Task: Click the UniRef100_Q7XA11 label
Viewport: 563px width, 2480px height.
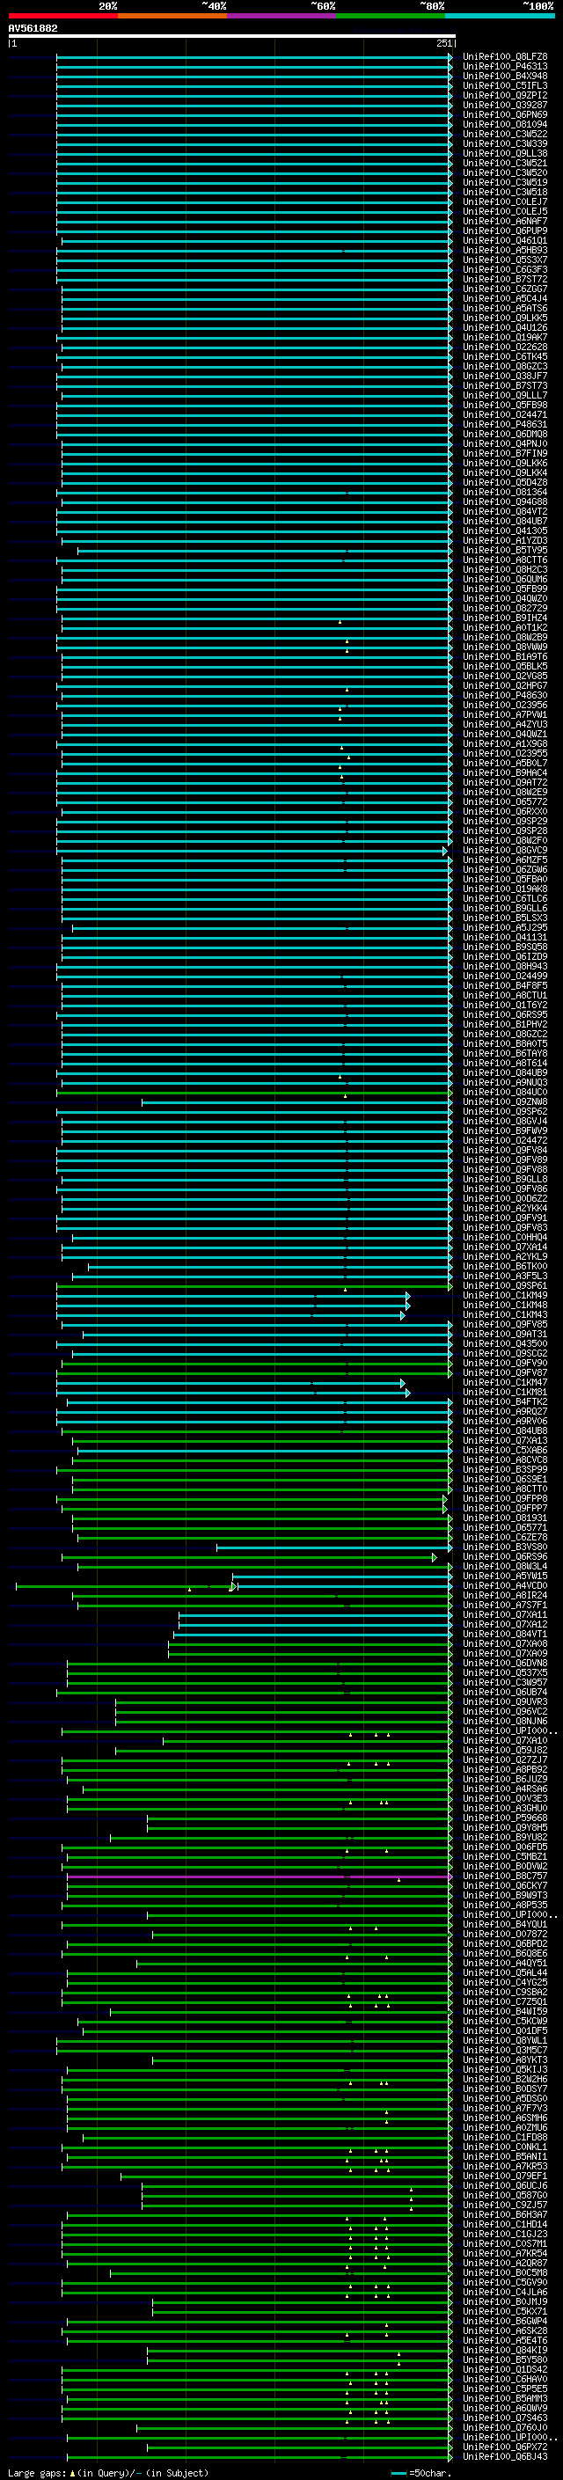Action: [505, 1614]
